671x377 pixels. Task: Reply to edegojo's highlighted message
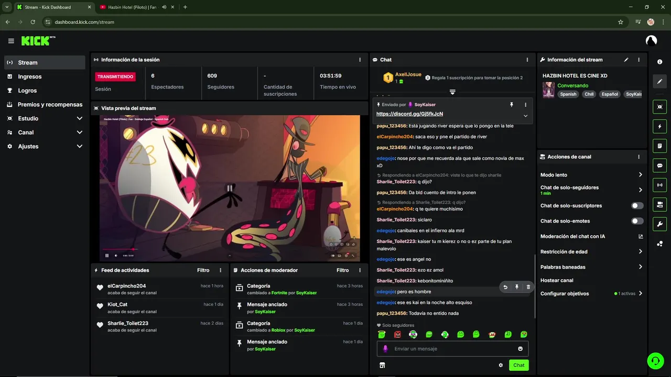point(505,287)
